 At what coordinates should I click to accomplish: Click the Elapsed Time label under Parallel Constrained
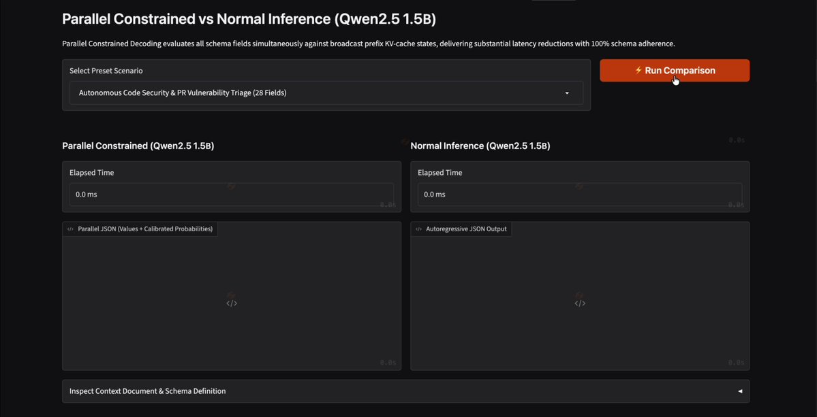92,173
